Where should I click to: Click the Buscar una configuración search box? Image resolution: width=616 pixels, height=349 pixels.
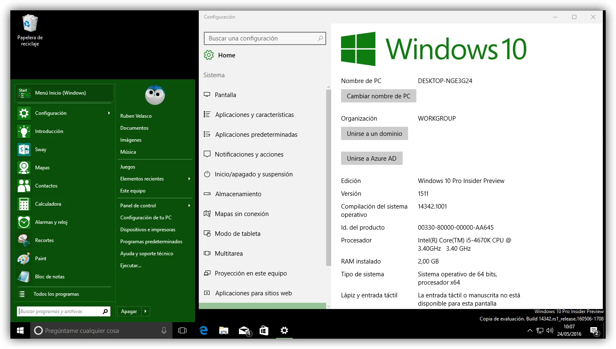[265, 38]
